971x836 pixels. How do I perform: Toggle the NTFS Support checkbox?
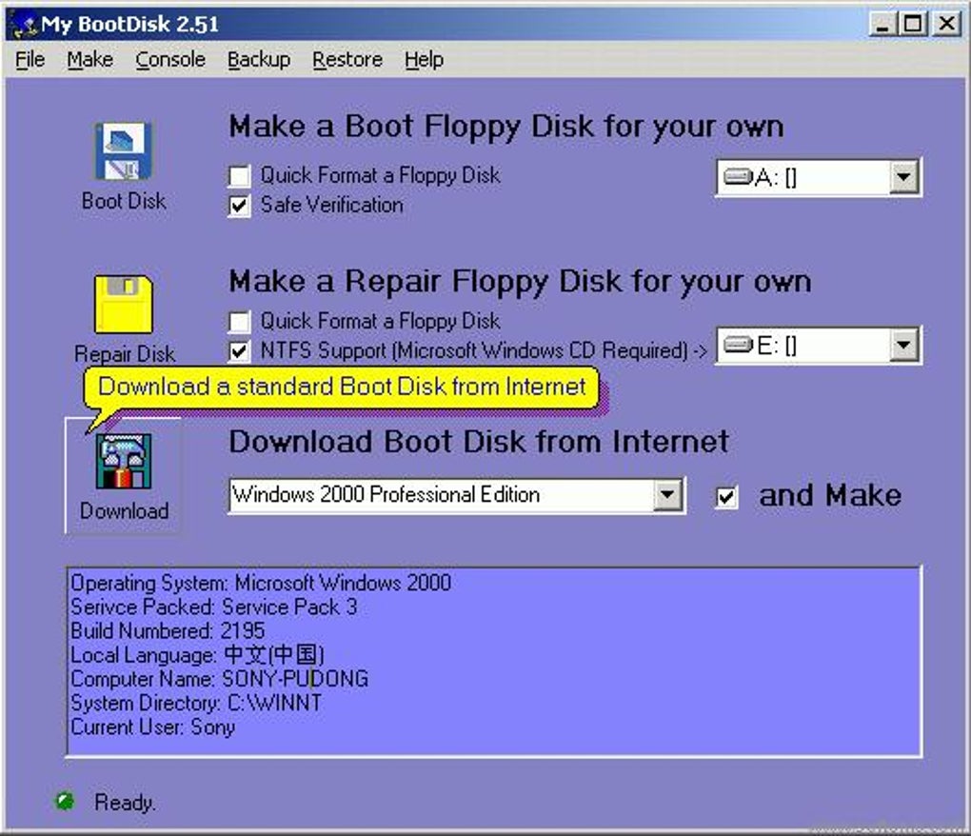tap(240, 351)
